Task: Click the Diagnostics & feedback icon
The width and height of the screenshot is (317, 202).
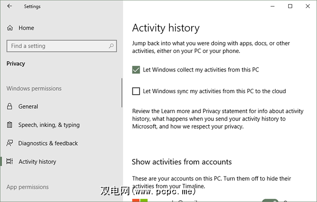Action: (10, 143)
